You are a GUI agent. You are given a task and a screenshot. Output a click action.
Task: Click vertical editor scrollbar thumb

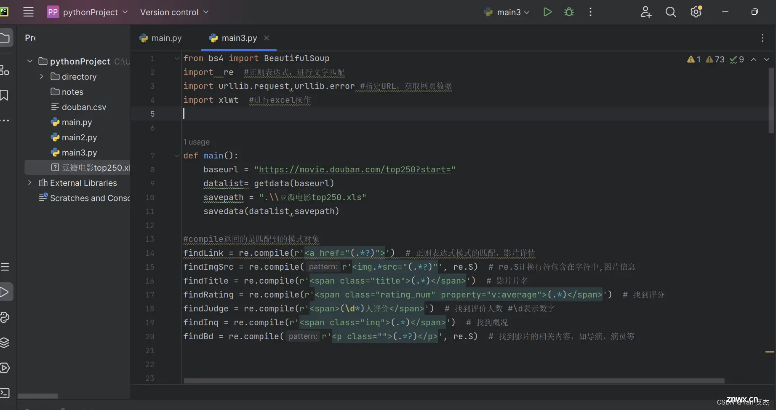coord(771,101)
